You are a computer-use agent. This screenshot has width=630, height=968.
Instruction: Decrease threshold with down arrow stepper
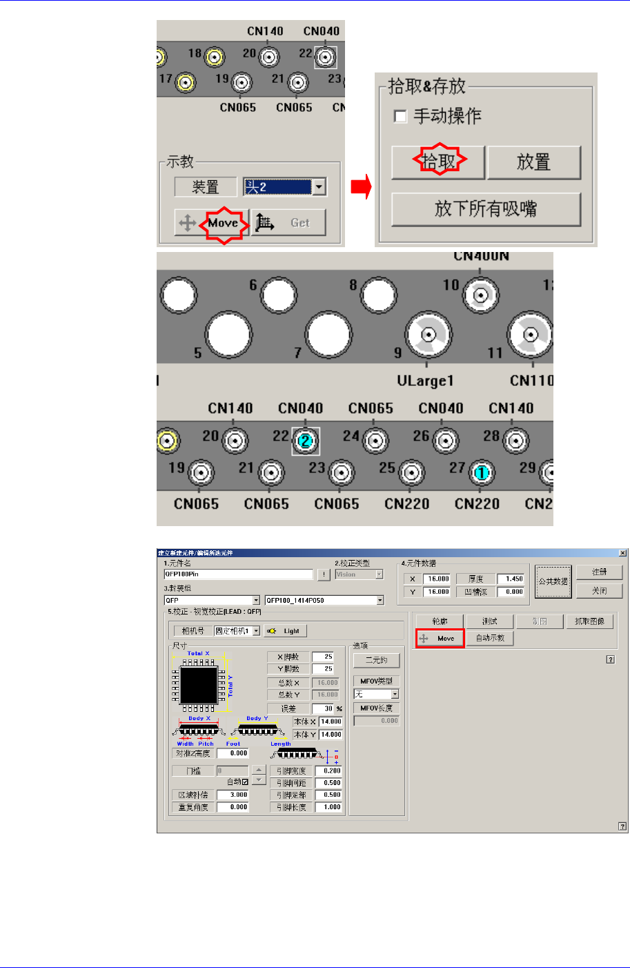coord(259,780)
